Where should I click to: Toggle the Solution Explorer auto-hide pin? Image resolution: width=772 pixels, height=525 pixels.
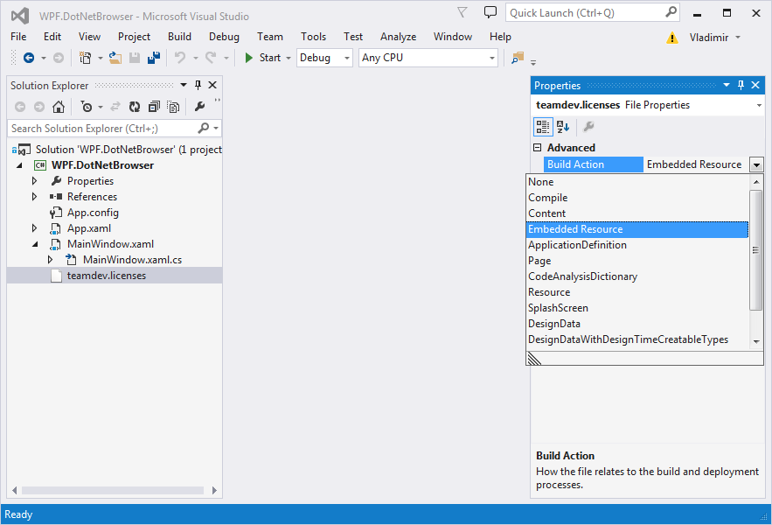198,85
